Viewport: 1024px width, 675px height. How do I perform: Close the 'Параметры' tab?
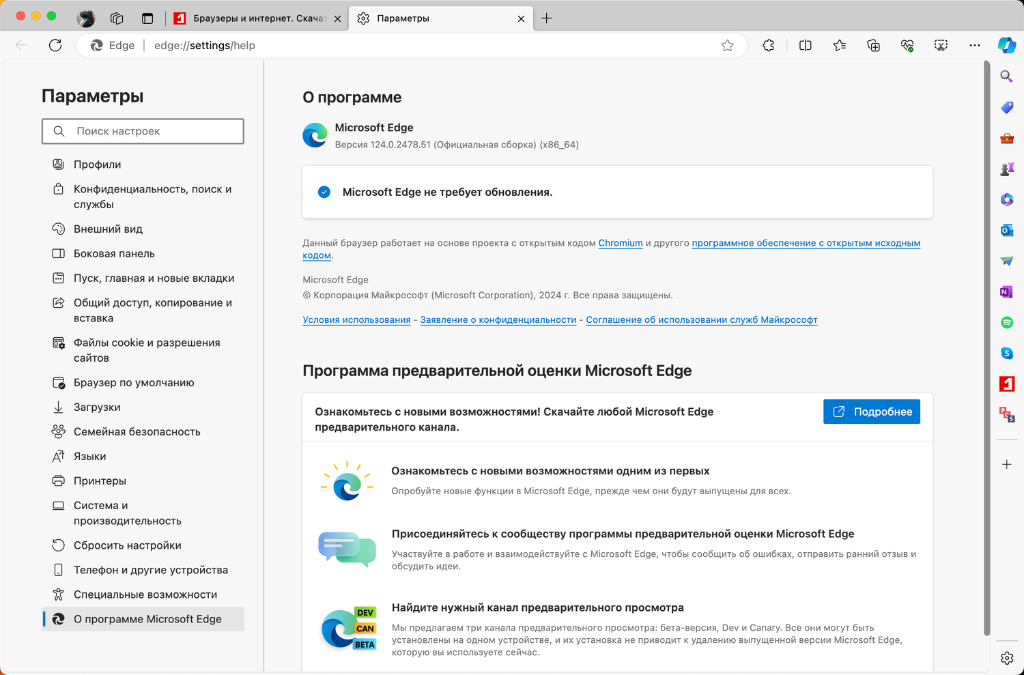pos(522,19)
